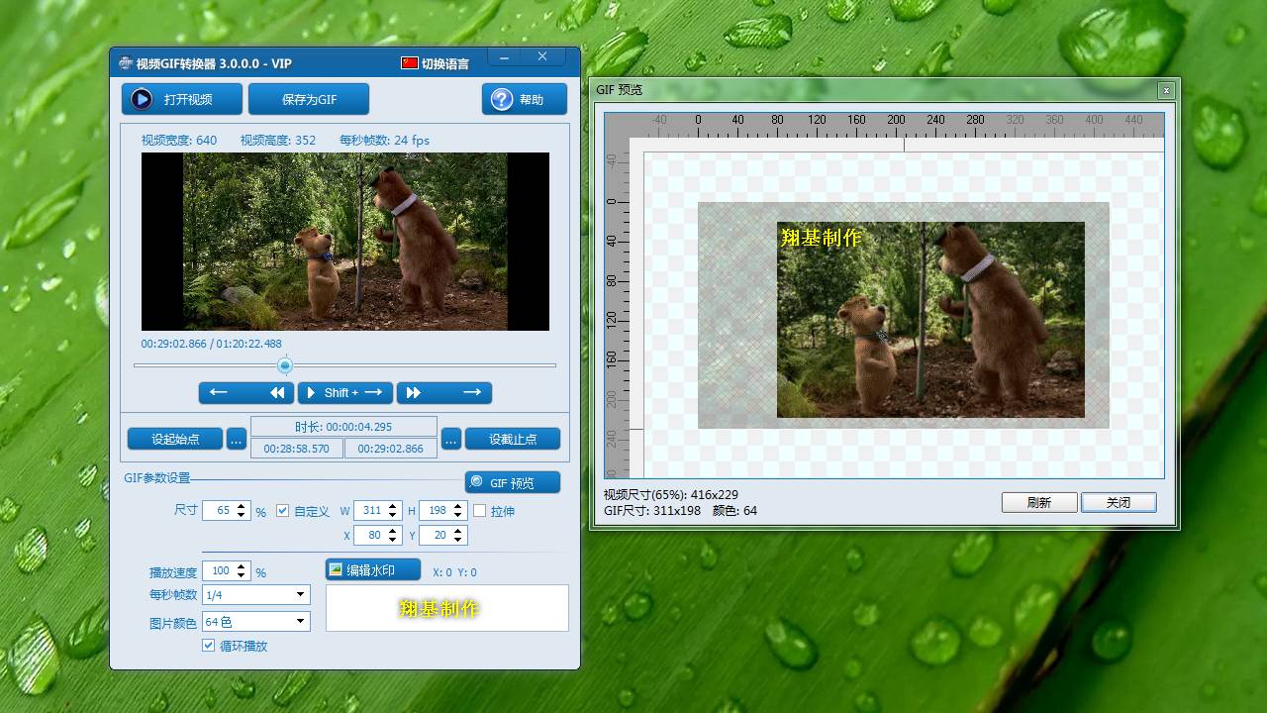The width and height of the screenshot is (1267, 713).
Task: Uncheck the 自定义 custom size checkbox
Action: point(282,511)
